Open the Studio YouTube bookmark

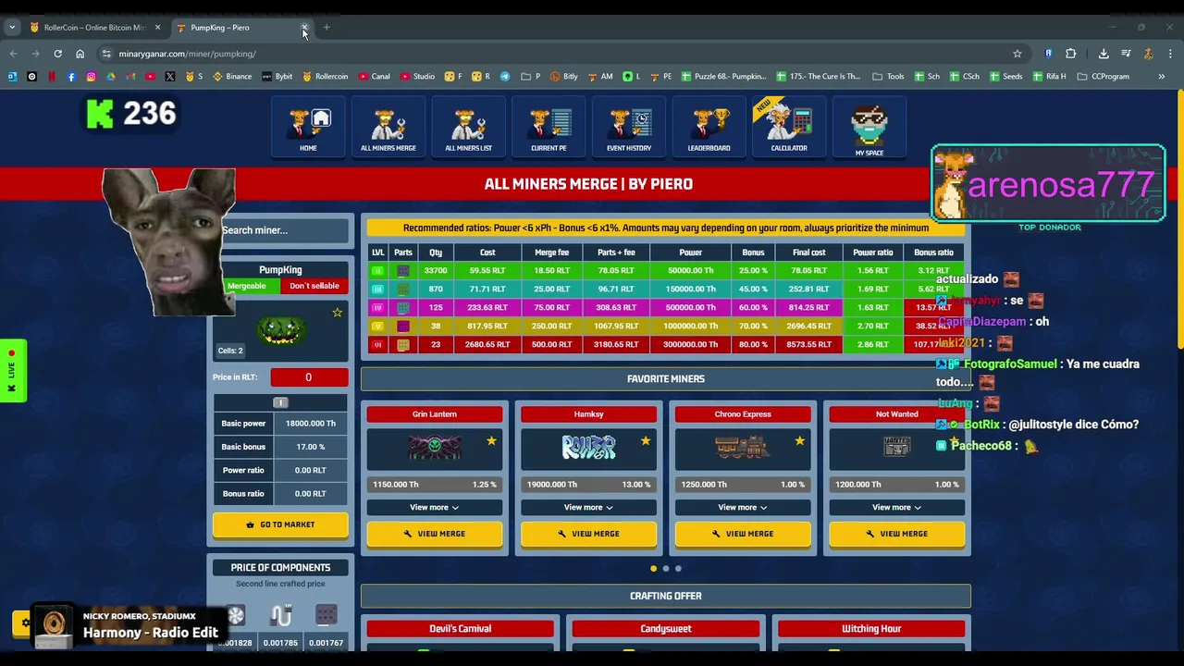(x=417, y=77)
